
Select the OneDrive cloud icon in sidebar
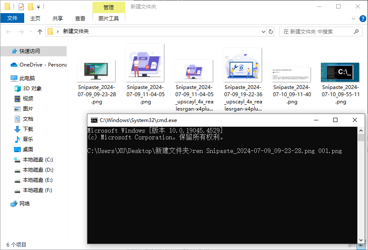pos(14,64)
